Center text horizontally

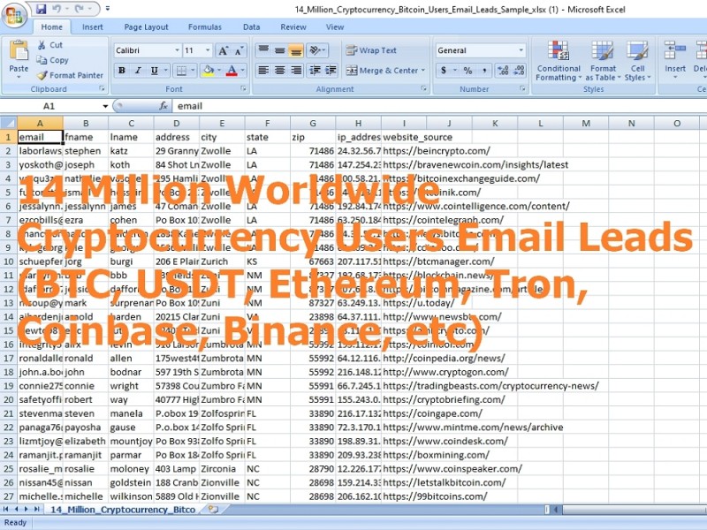(279, 71)
